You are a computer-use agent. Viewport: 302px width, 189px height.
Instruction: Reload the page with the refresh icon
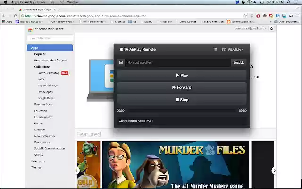pyautogui.click(x=16, y=16)
